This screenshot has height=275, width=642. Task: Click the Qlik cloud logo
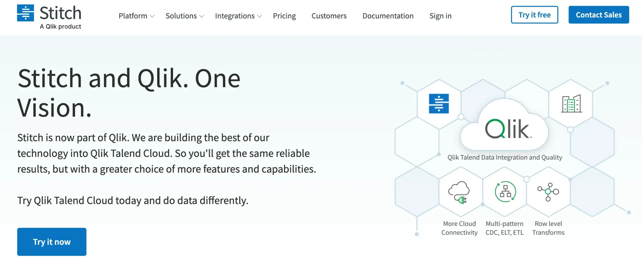507,129
